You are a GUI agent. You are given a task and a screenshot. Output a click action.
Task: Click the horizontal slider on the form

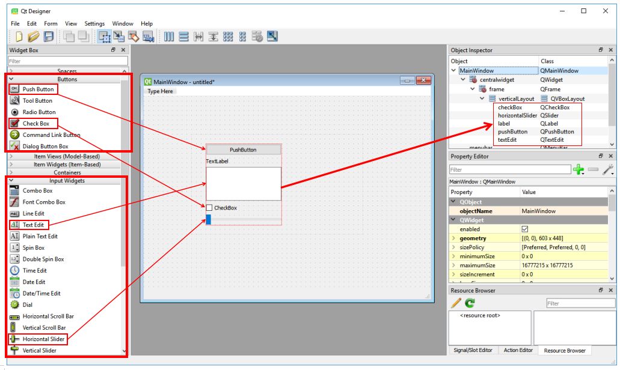pyautogui.click(x=244, y=220)
